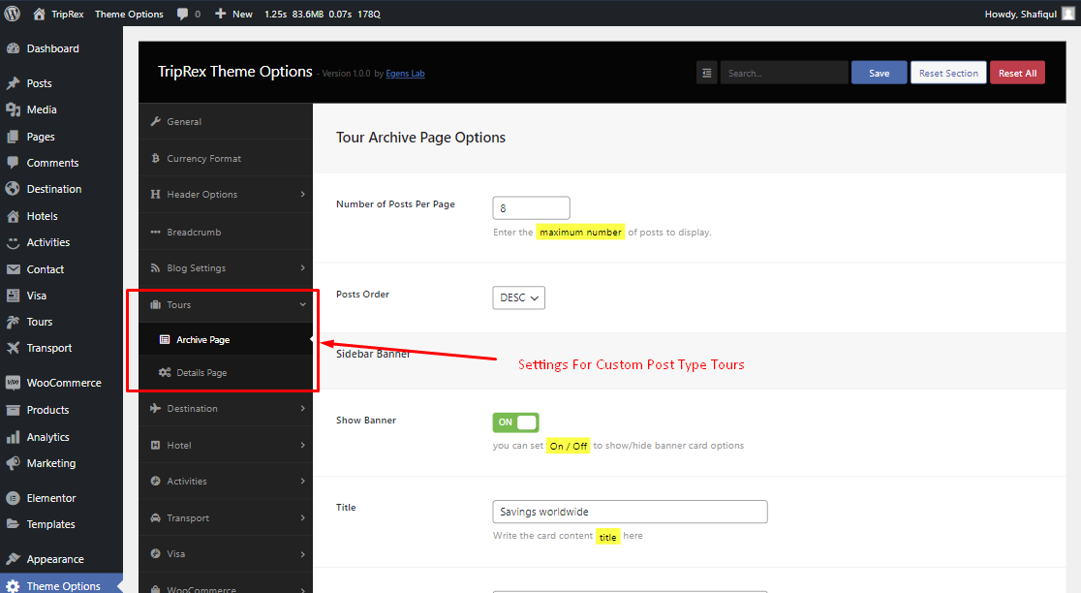Click the WooCommerce icon in WordPress sidebar
The height and width of the screenshot is (593, 1081).
coord(14,383)
